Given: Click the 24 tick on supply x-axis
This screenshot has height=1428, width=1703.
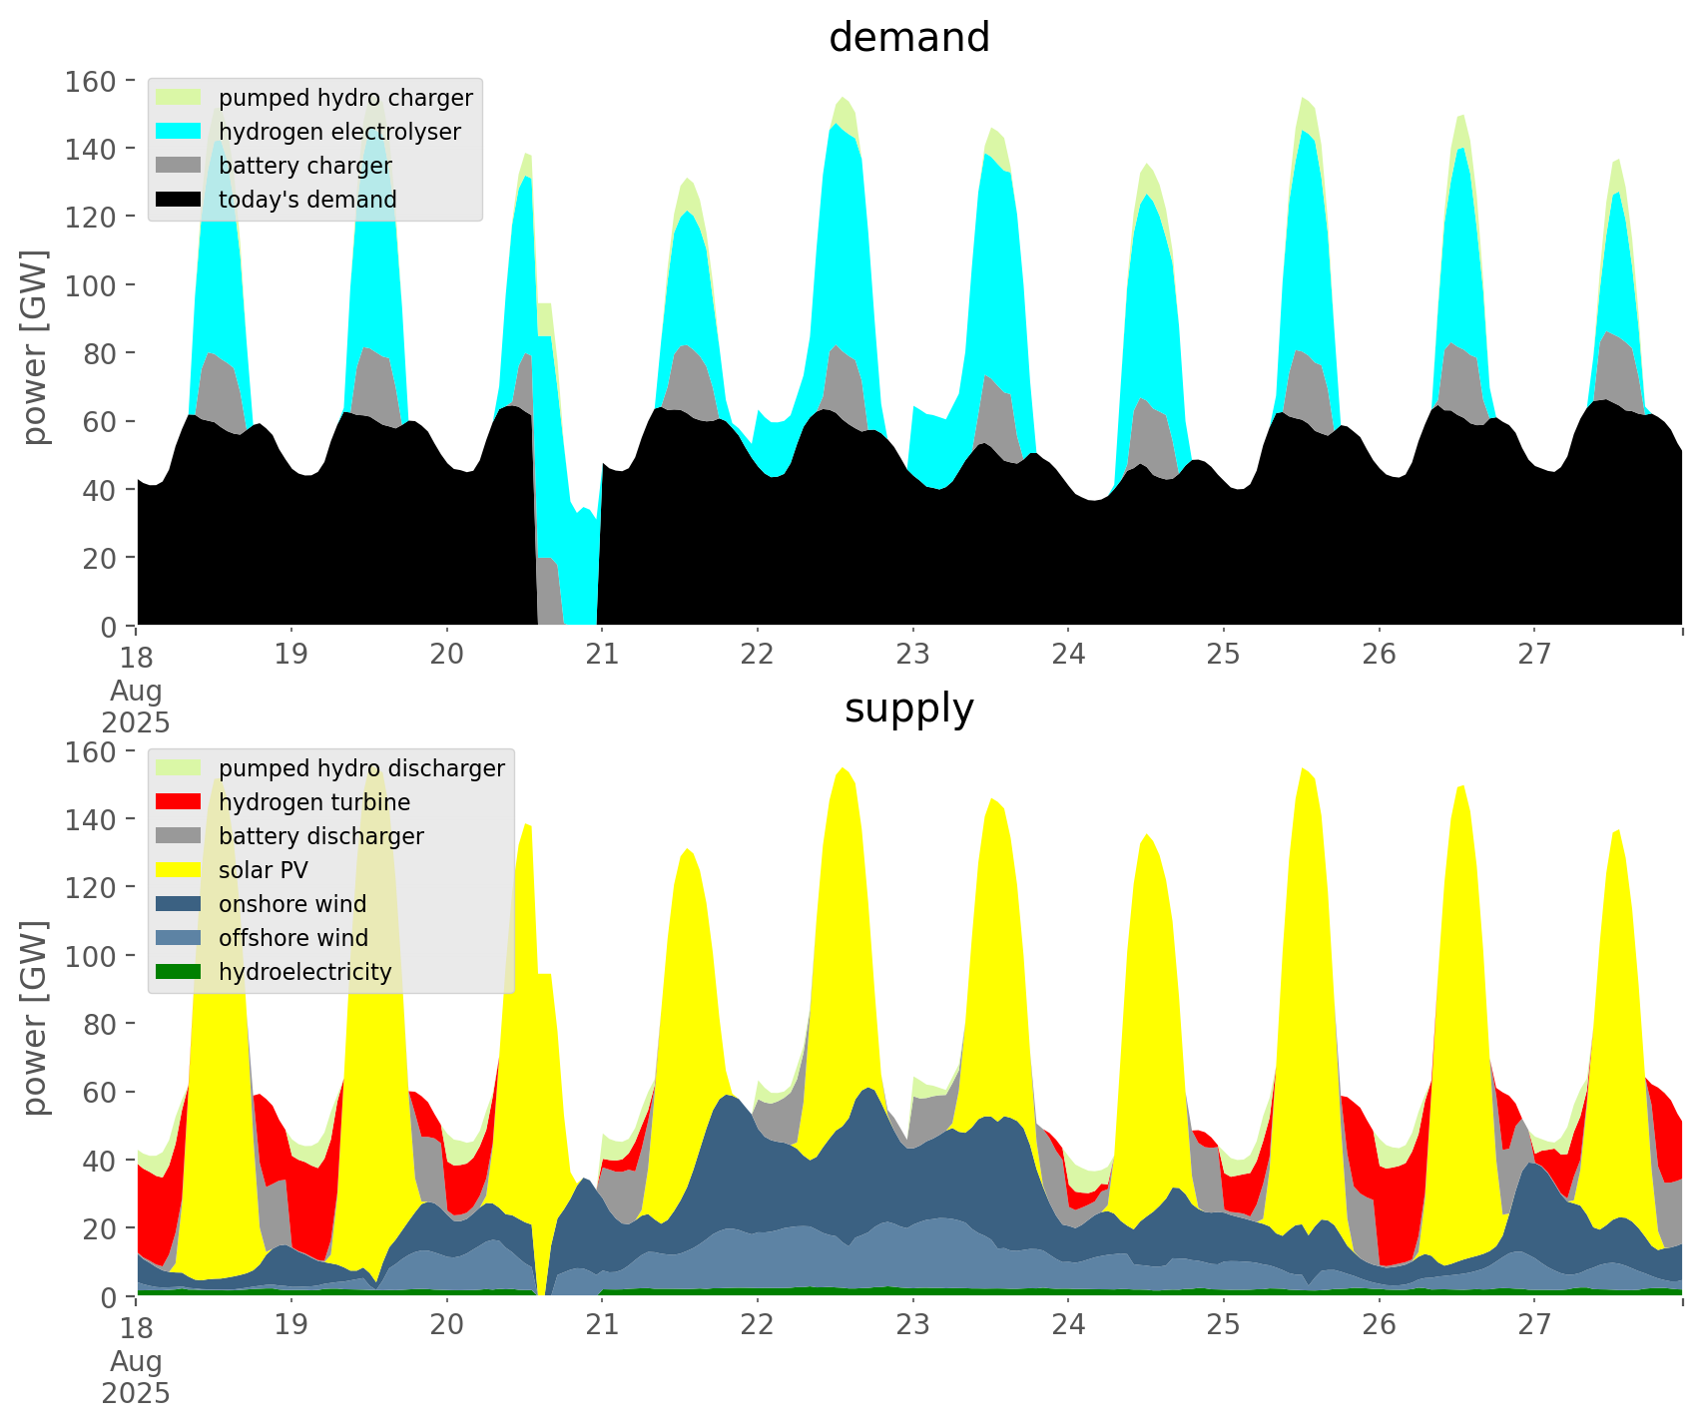Looking at the screenshot, I should click(x=1068, y=1325).
